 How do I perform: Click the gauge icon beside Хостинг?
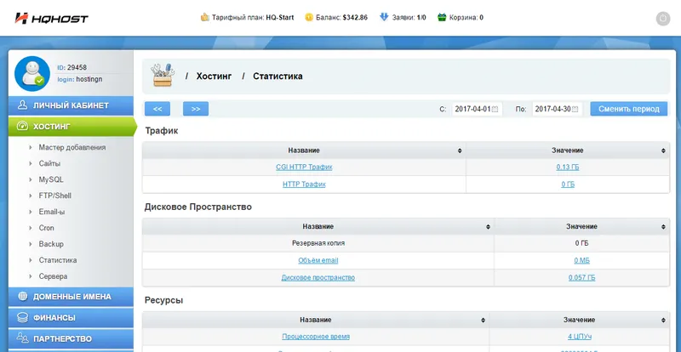pyautogui.click(x=22, y=127)
